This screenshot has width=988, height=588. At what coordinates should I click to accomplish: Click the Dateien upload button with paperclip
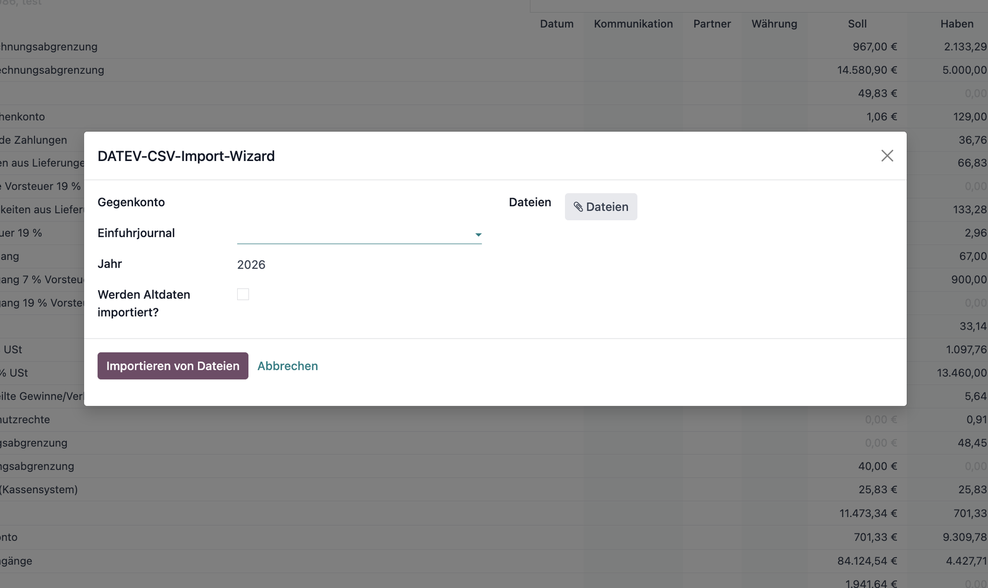601,207
